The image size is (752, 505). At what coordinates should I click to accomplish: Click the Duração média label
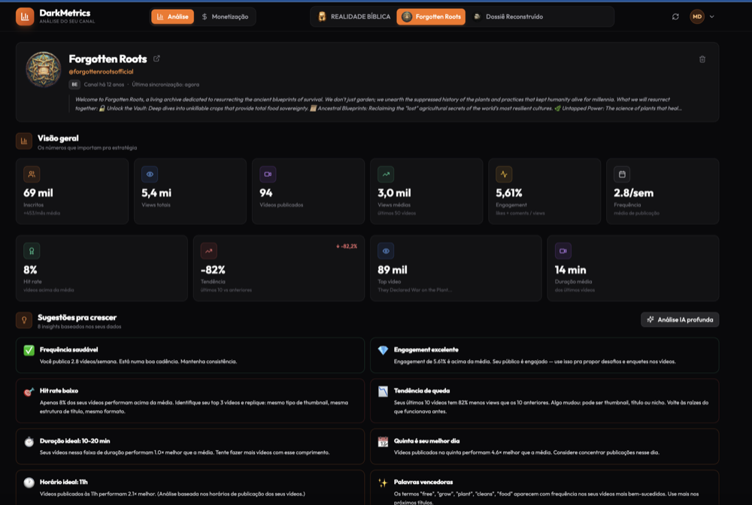click(574, 282)
